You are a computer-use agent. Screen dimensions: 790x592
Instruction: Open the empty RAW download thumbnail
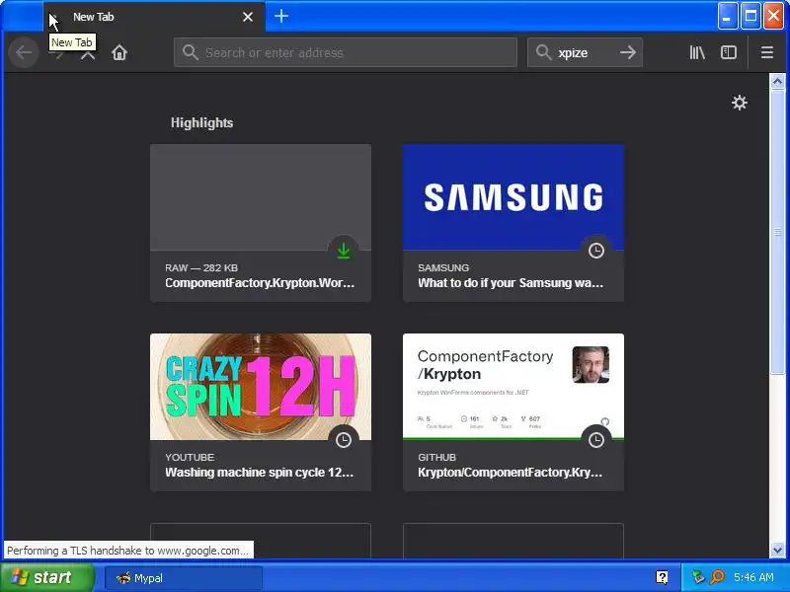261,197
